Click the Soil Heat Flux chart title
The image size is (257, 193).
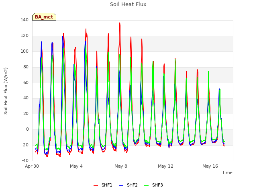[x=128, y=4]
